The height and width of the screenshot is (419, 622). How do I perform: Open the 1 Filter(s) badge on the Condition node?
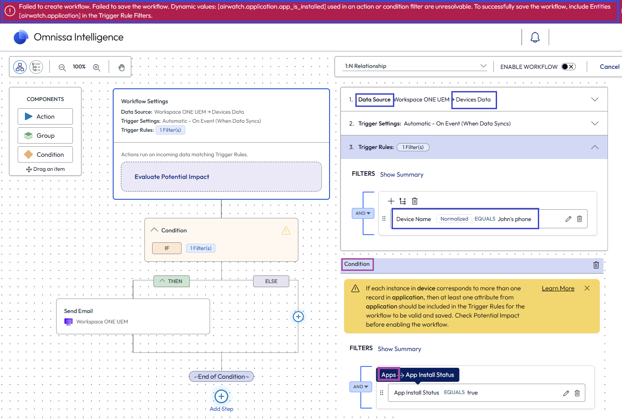[201, 248]
